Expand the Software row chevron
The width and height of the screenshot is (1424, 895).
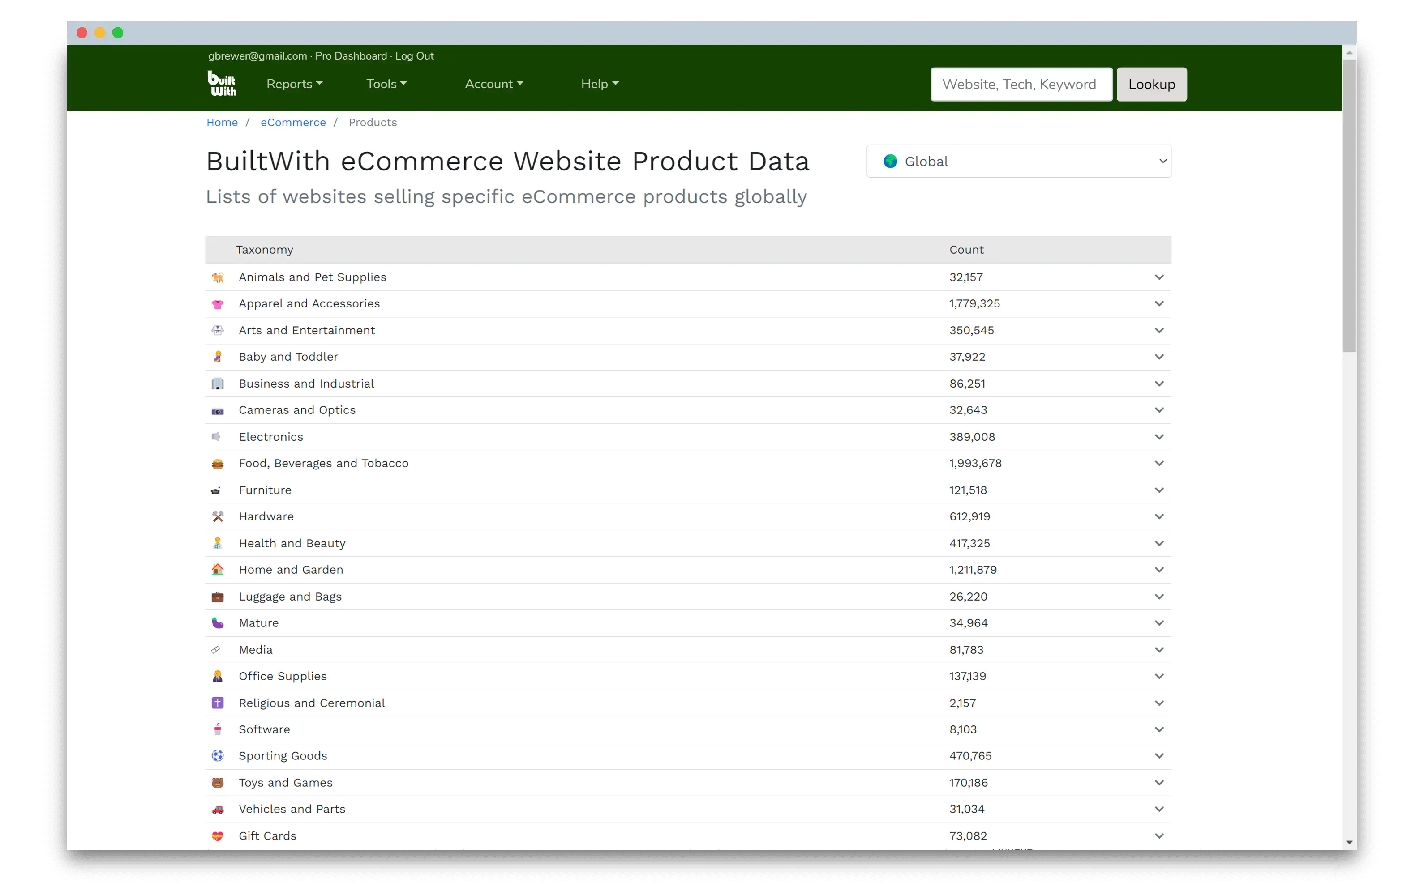click(1158, 729)
